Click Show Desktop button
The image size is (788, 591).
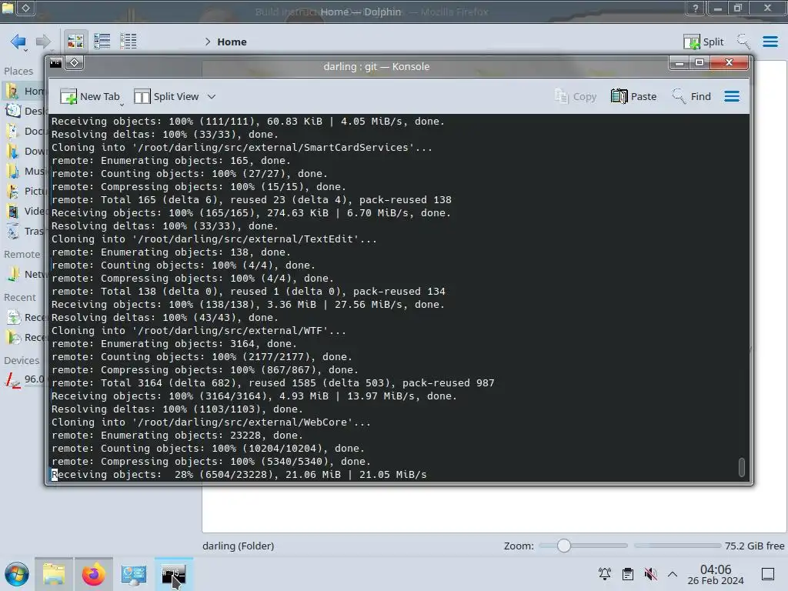click(x=768, y=574)
